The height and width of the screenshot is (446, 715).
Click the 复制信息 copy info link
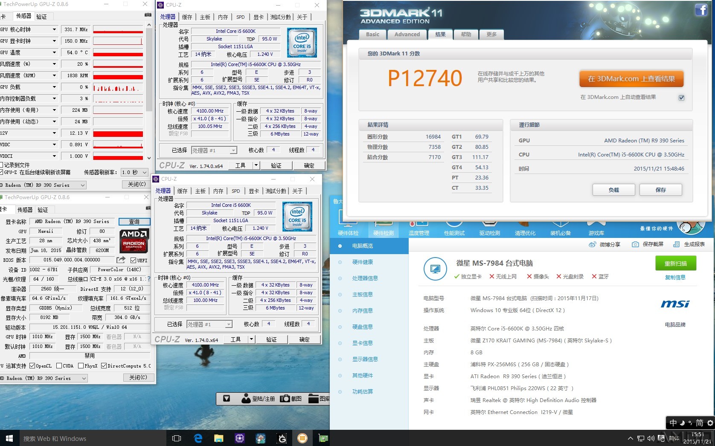(x=675, y=278)
